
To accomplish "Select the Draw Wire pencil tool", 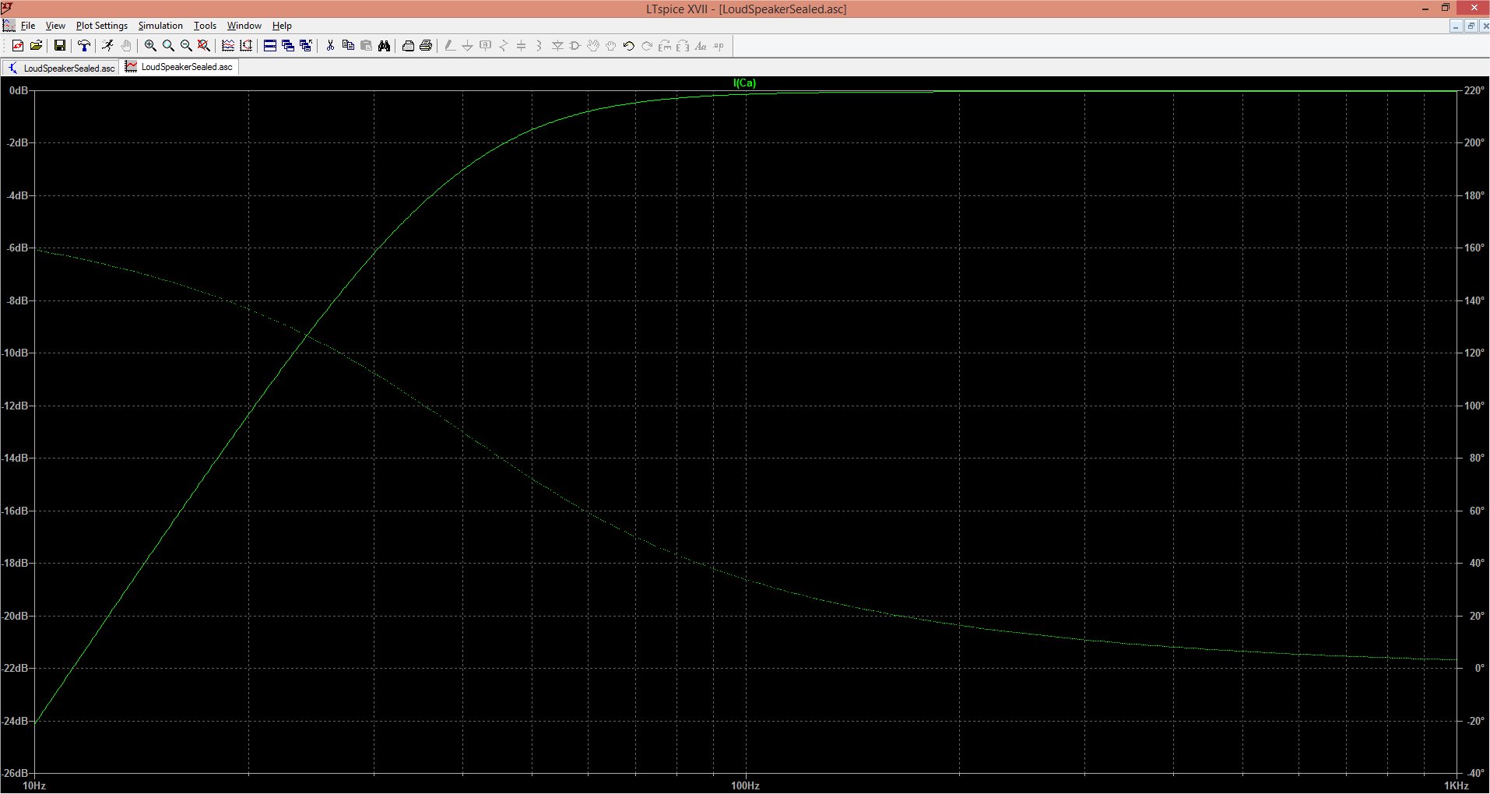I will tap(450, 46).
